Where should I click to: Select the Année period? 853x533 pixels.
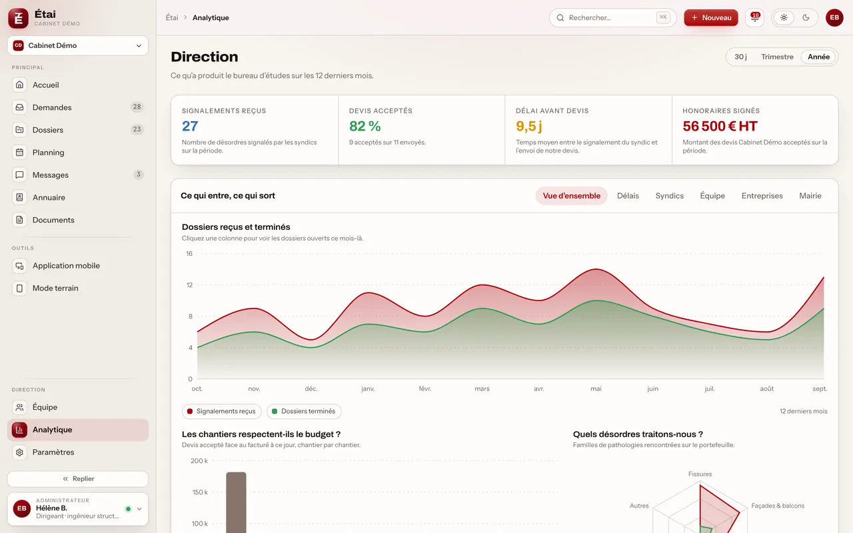(x=818, y=57)
